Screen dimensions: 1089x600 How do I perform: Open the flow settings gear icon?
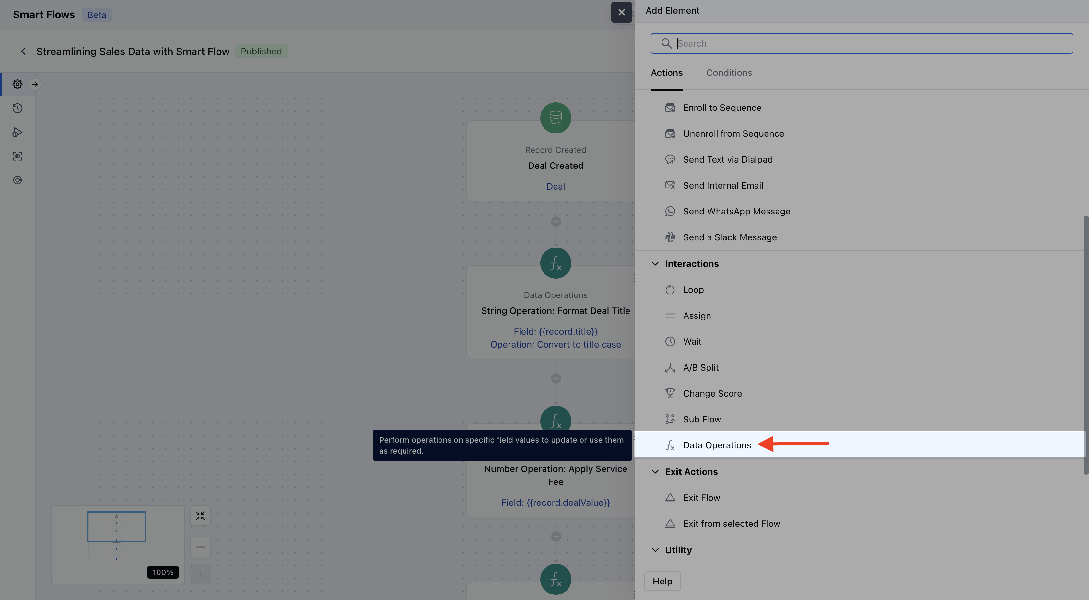(x=17, y=84)
